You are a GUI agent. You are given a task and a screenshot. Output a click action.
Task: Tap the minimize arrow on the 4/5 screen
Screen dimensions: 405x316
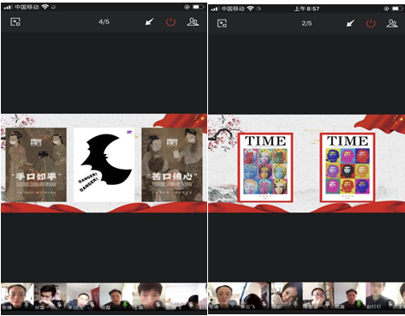pos(149,21)
